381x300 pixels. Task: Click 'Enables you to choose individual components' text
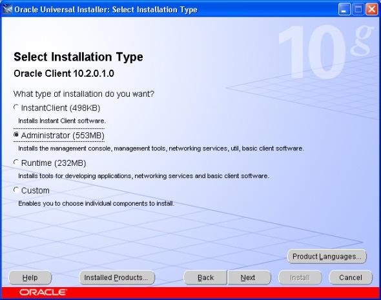click(96, 203)
